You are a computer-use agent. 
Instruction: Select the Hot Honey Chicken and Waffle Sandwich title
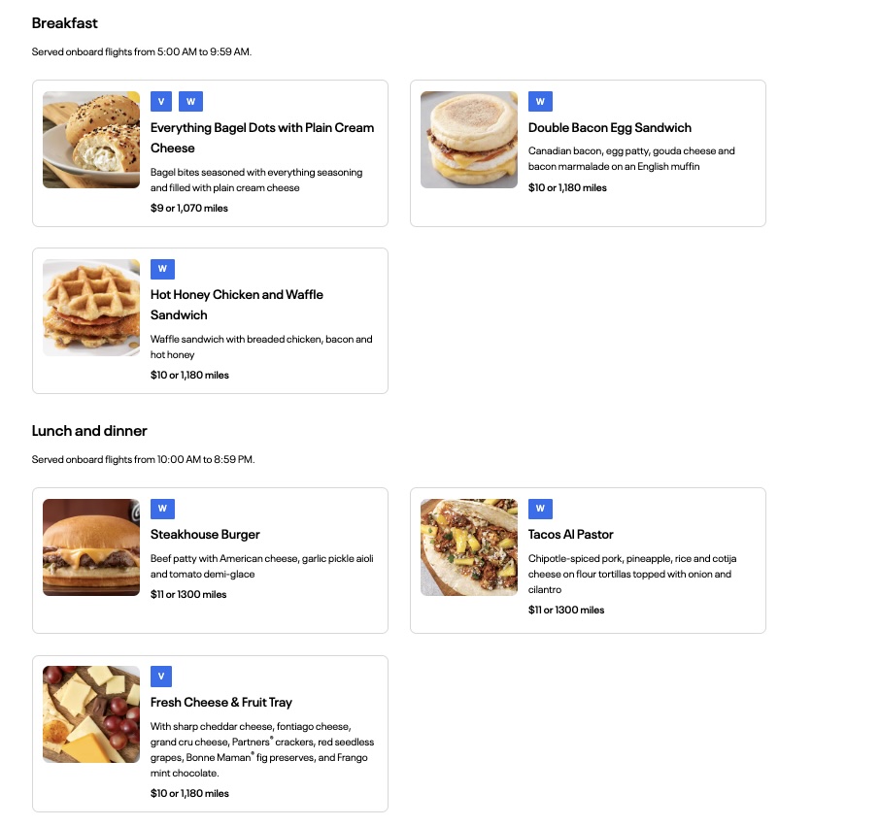(x=236, y=305)
